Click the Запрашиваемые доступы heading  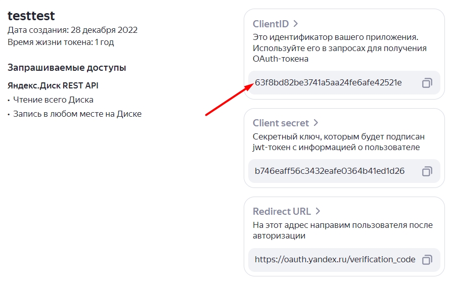(x=67, y=68)
